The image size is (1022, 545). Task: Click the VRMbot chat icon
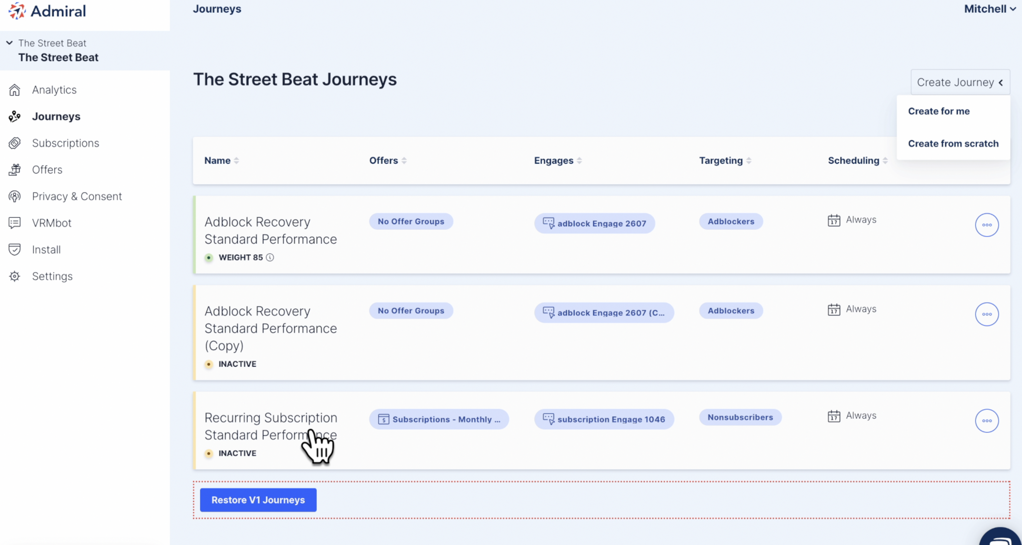15,223
